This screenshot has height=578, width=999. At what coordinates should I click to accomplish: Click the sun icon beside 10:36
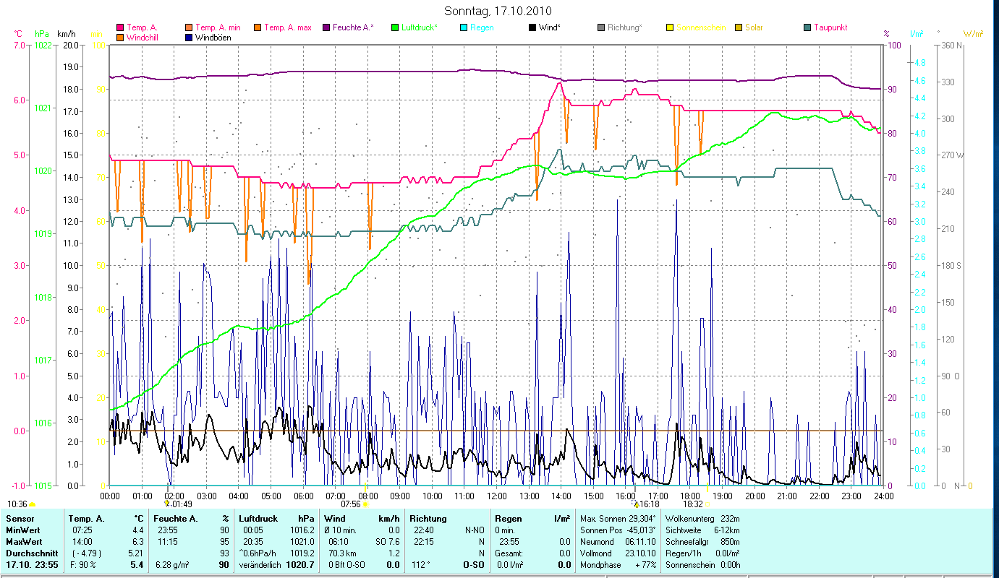coord(33,504)
